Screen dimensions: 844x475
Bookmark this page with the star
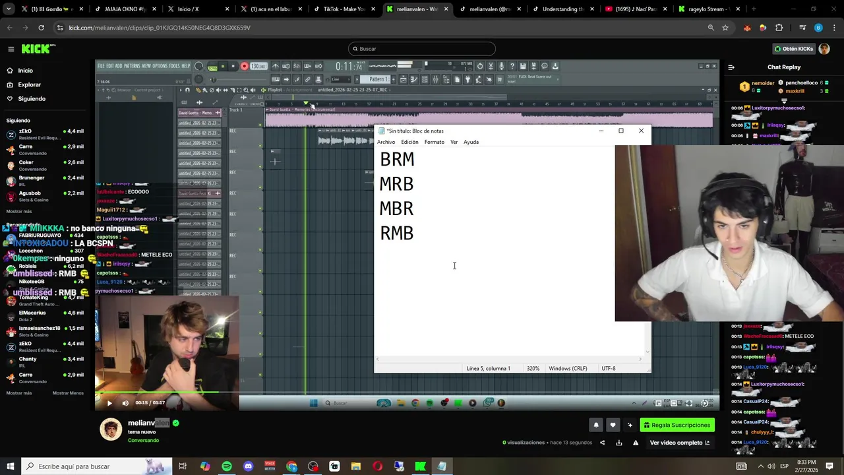725,28
